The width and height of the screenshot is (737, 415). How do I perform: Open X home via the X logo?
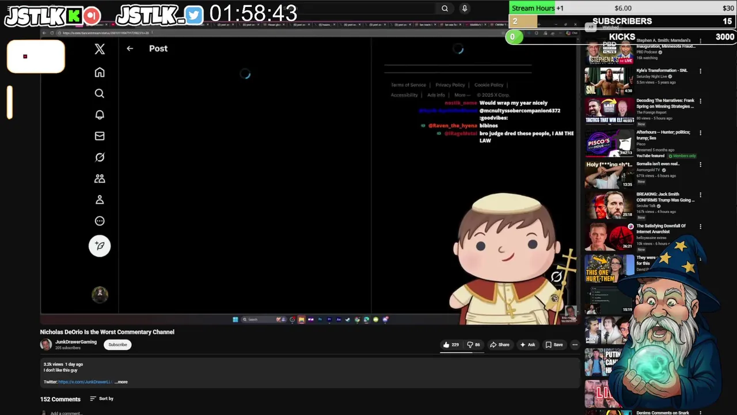100,49
